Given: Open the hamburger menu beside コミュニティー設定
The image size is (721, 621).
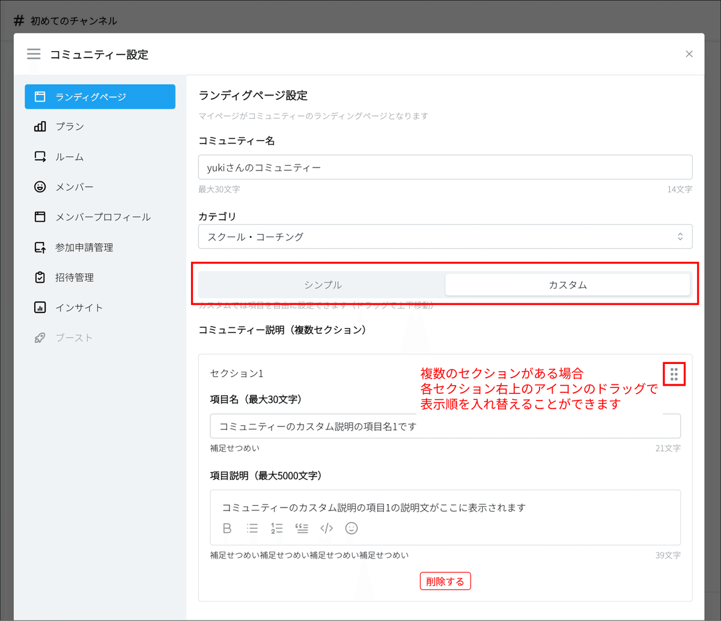Looking at the screenshot, I should [x=34, y=55].
